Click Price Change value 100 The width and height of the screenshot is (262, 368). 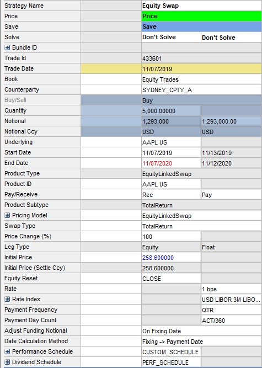171,236
